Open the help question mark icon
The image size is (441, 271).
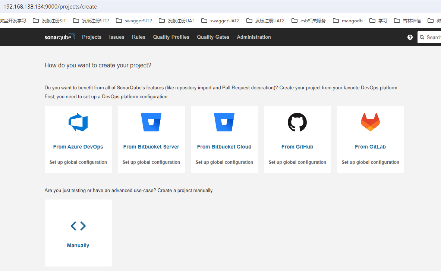(410, 37)
